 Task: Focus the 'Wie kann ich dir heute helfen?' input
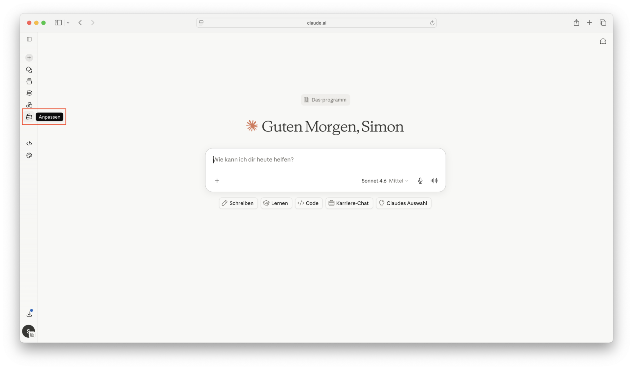tap(325, 160)
